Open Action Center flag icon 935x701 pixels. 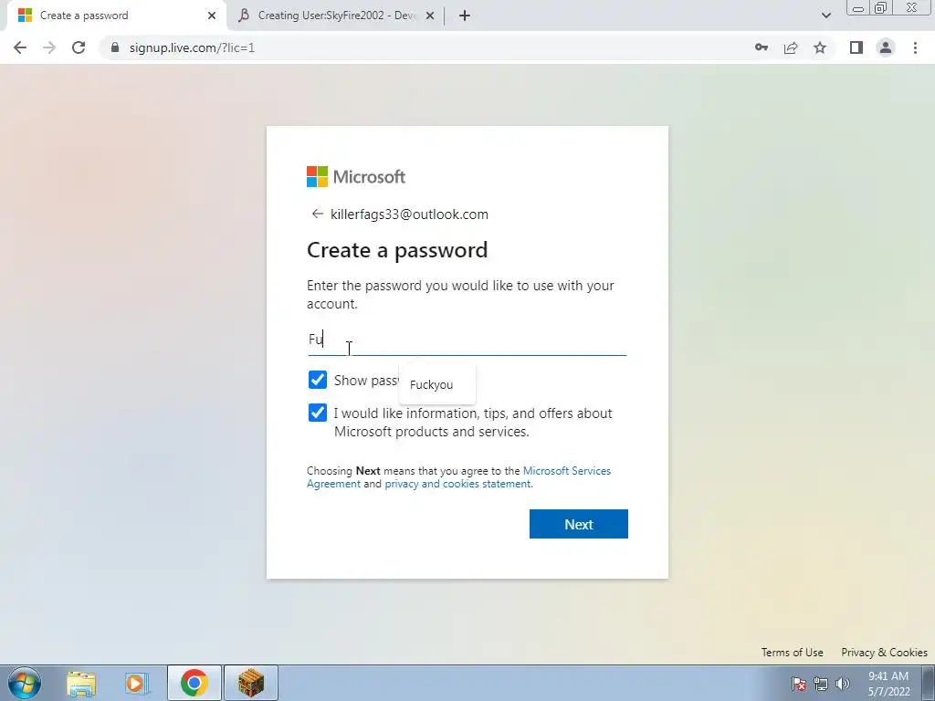coord(799,684)
